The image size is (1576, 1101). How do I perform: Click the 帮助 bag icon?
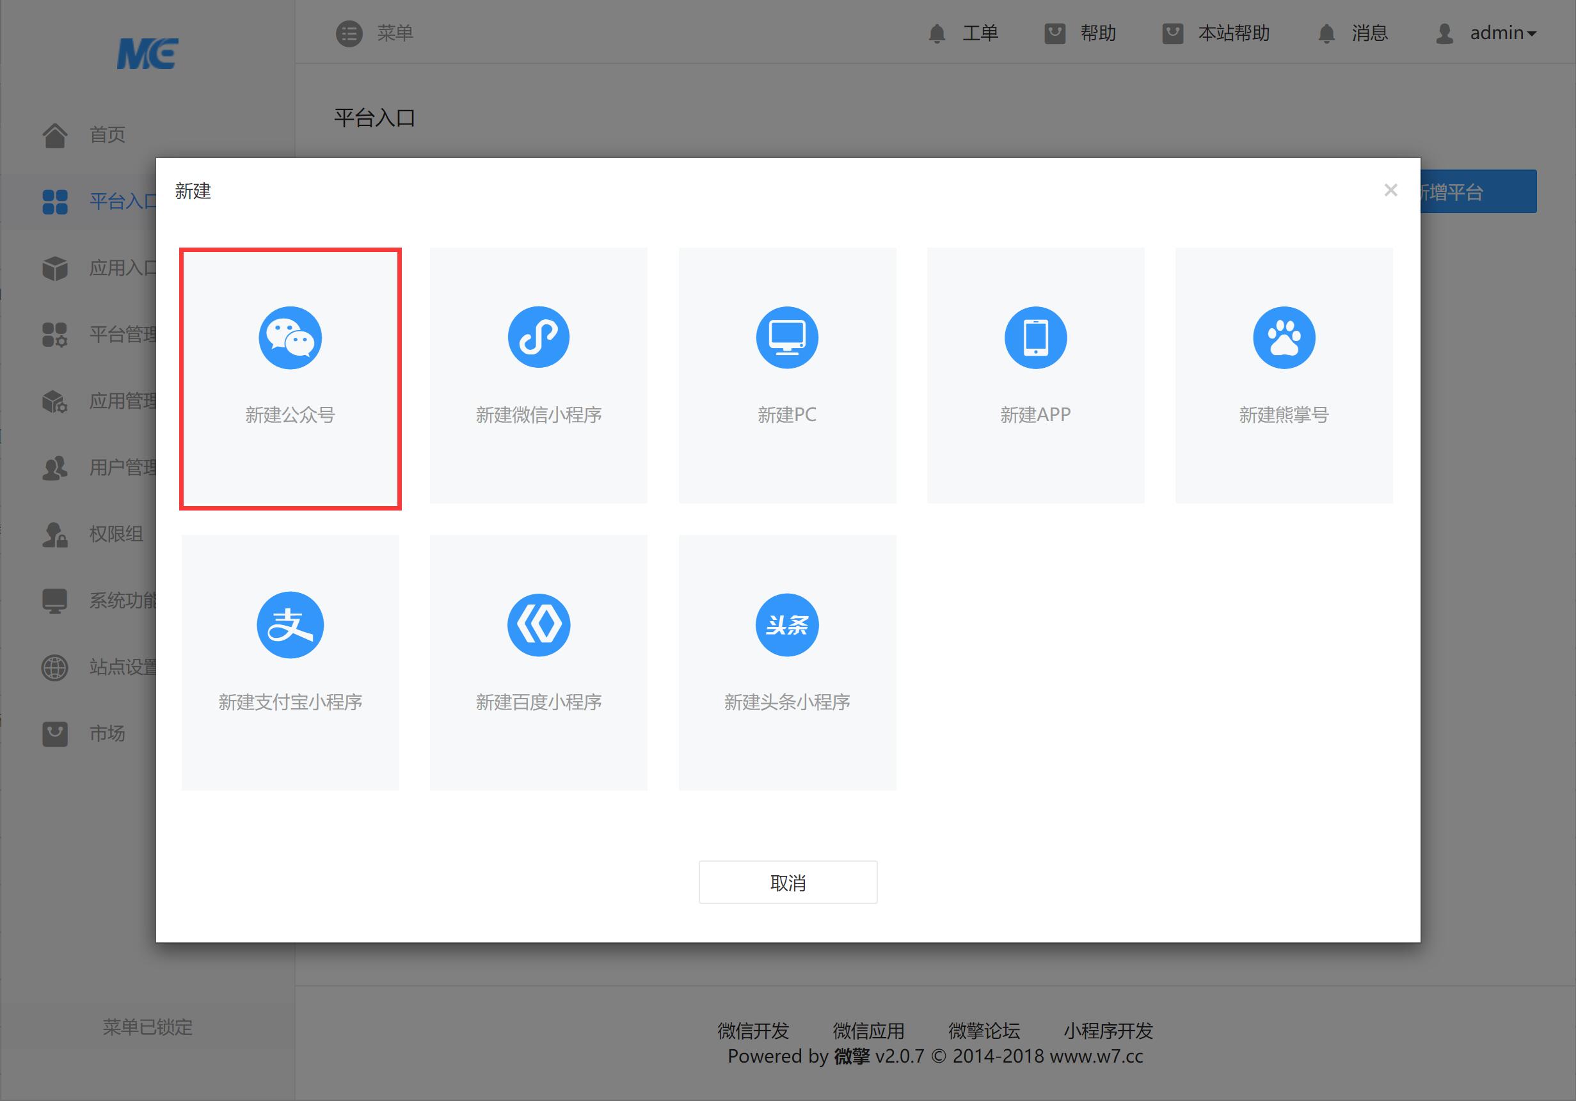(1055, 34)
